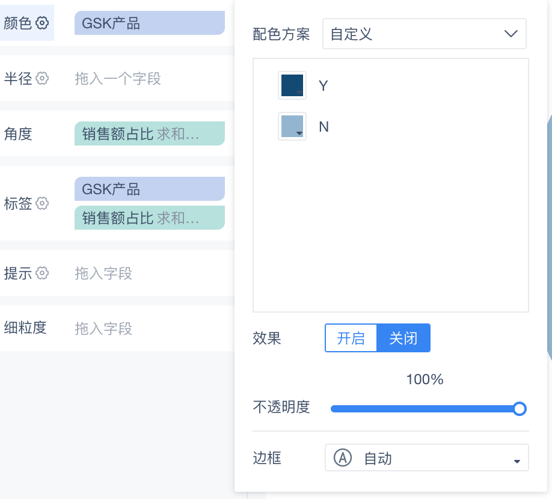Select 销售额占比 field in 标签 row
This screenshot has height=499, width=552.
[150, 218]
